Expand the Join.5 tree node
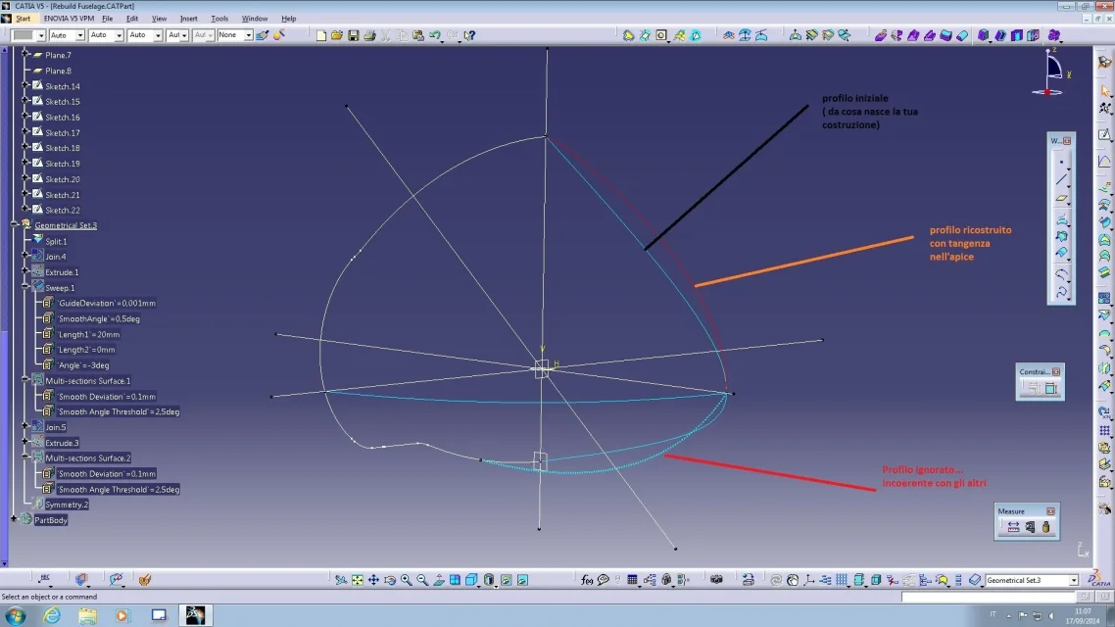Screen dimensions: 1115x627 pos(24,426)
